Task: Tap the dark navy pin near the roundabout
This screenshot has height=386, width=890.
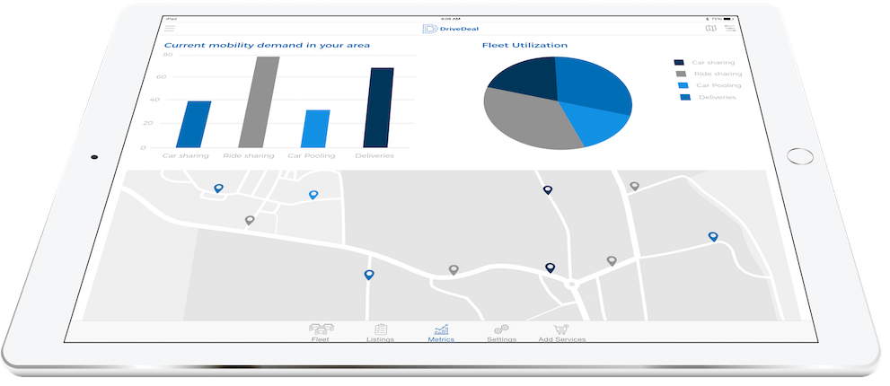Action: 550,268
